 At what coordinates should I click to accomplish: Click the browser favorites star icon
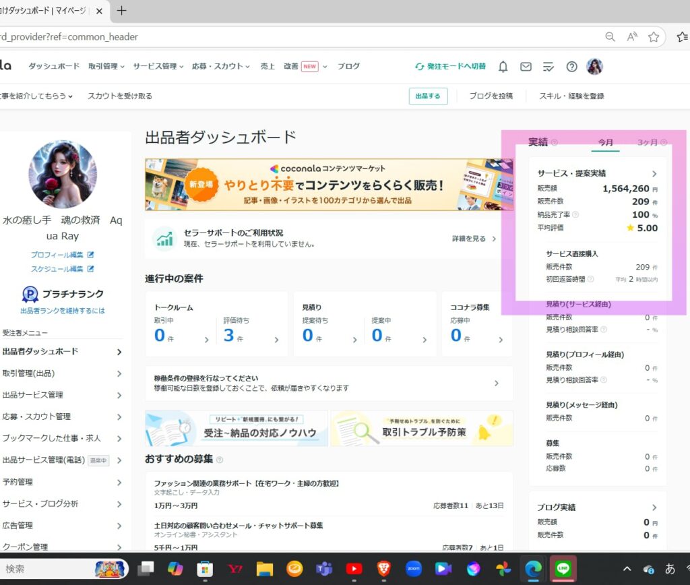coord(653,37)
